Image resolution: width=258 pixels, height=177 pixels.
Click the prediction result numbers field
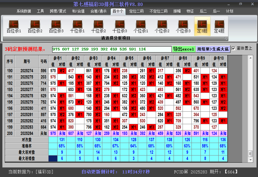pos(112,49)
